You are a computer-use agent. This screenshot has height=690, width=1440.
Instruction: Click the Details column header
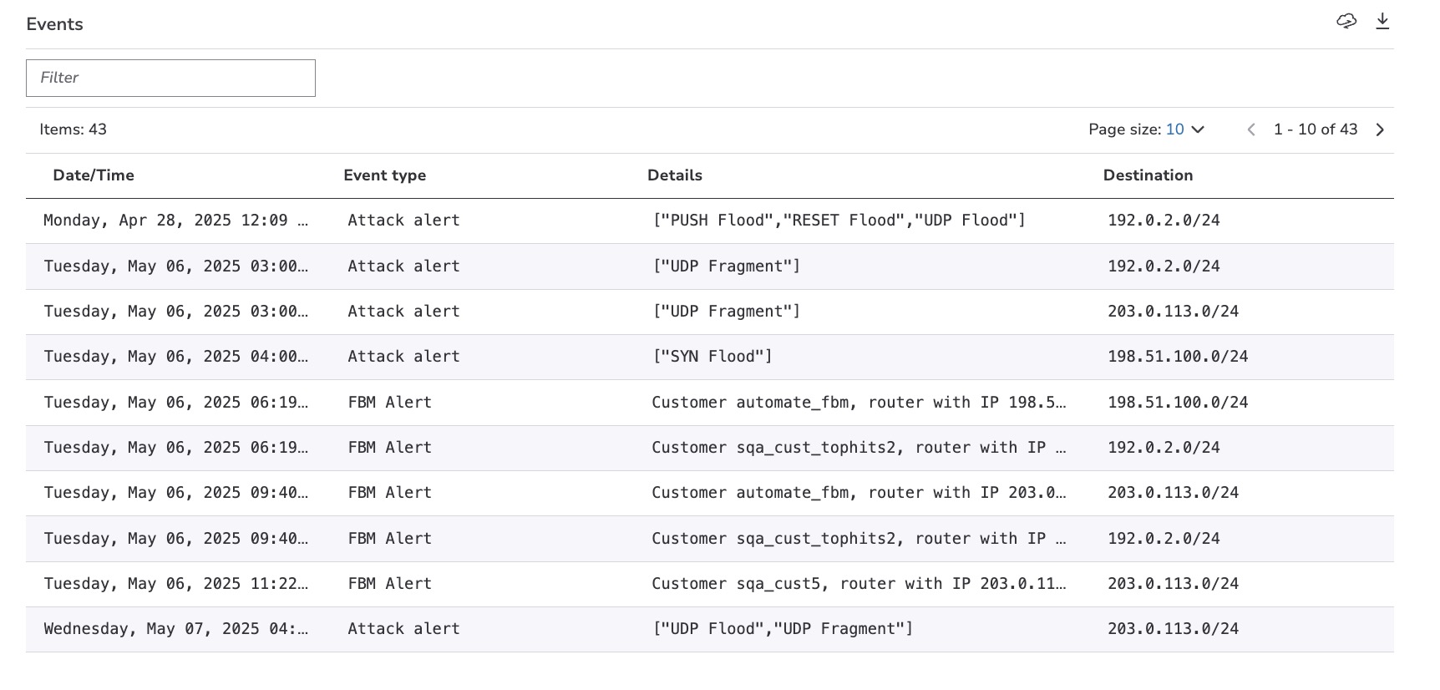pos(674,175)
